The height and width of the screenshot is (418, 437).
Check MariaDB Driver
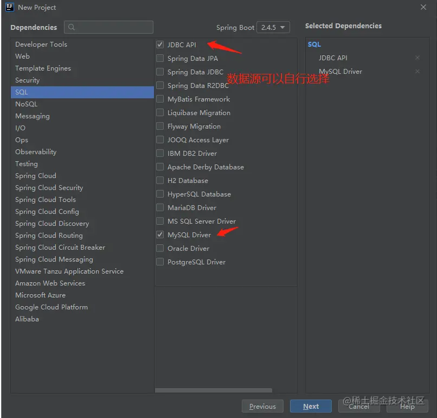pos(160,207)
